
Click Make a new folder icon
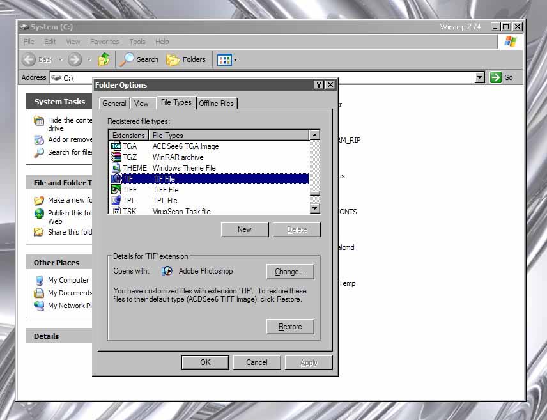pyautogui.click(x=39, y=200)
